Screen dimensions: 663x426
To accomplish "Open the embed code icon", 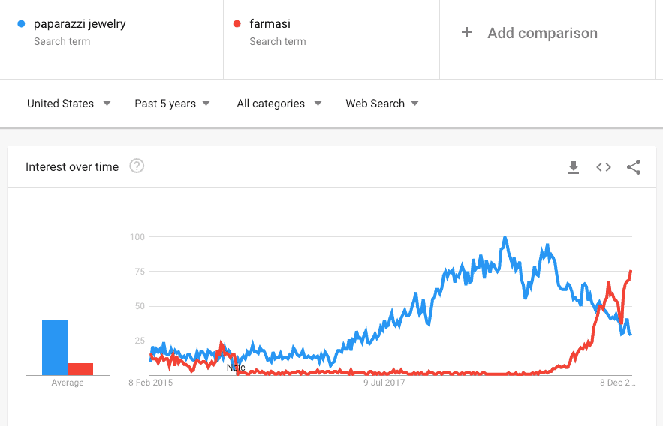I will (604, 167).
